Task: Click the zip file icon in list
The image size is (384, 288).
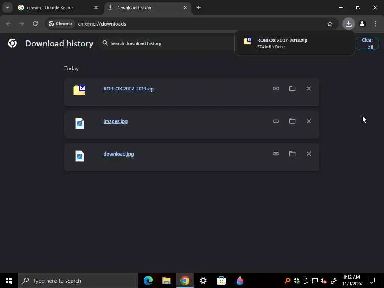Action: pyautogui.click(x=79, y=90)
